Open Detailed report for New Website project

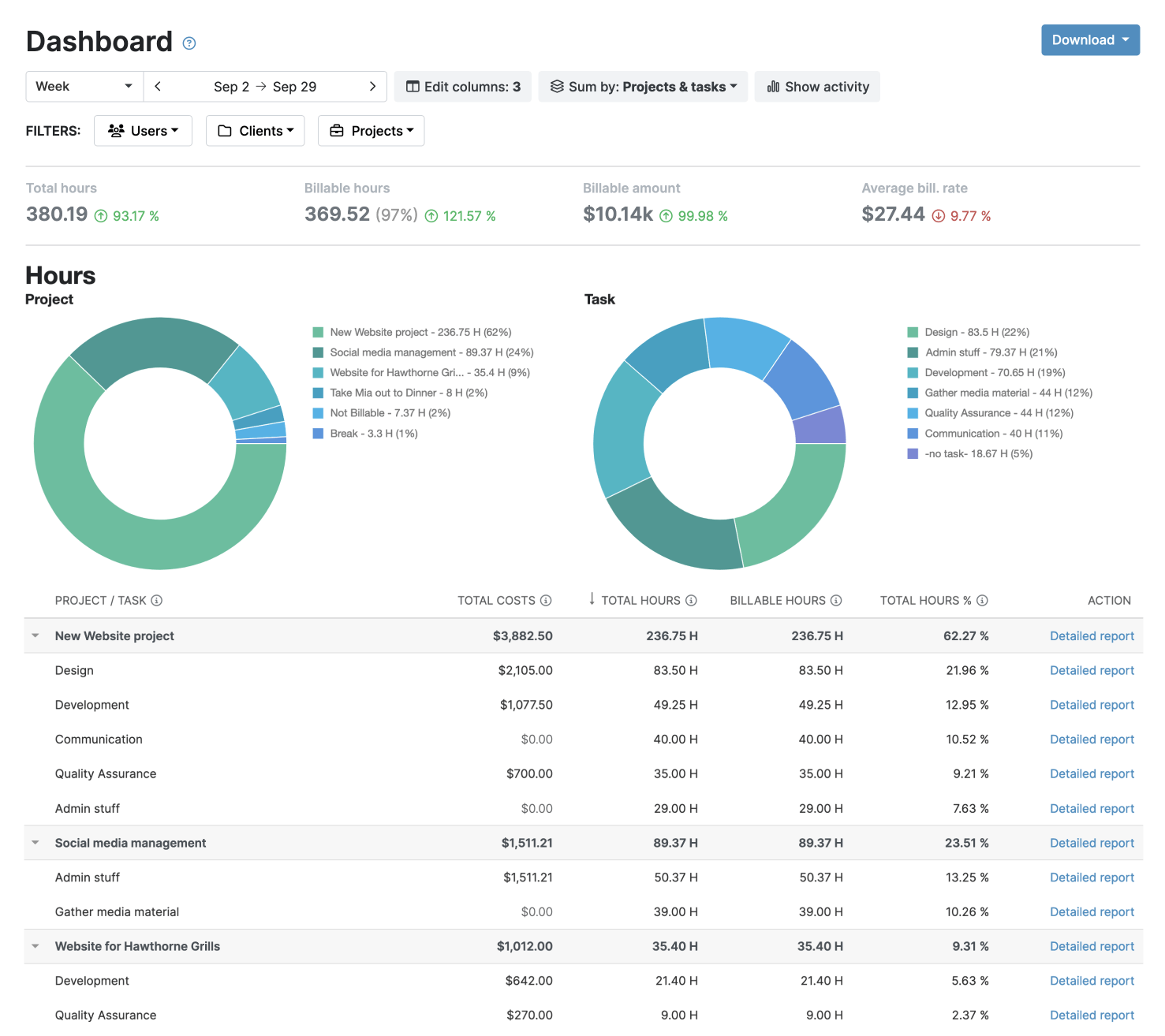[x=1092, y=635]
